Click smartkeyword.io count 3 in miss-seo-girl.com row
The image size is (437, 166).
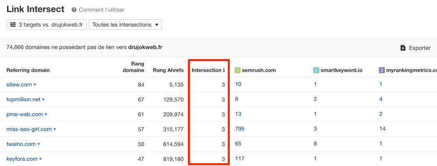pyautogui.click(x=315, y=129)
